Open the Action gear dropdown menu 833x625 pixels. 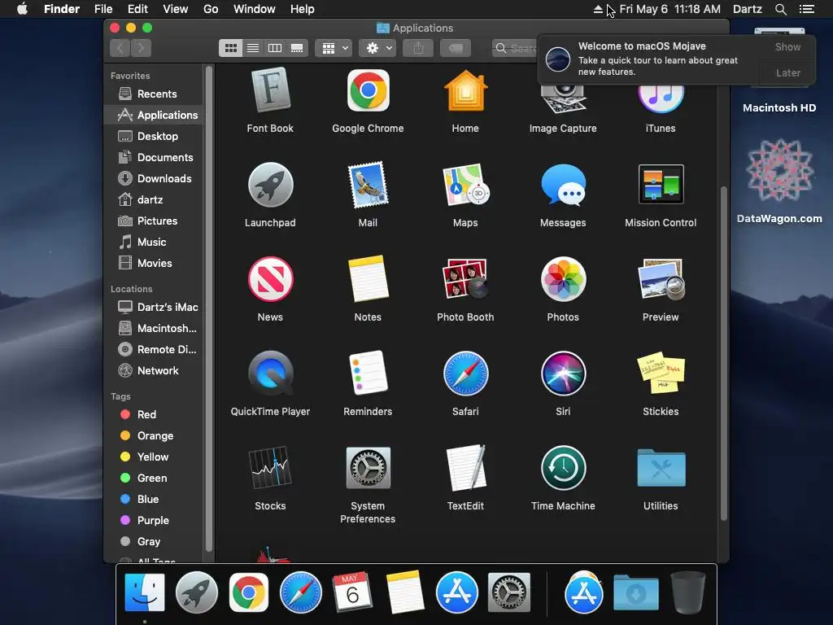tap(377, 48)
